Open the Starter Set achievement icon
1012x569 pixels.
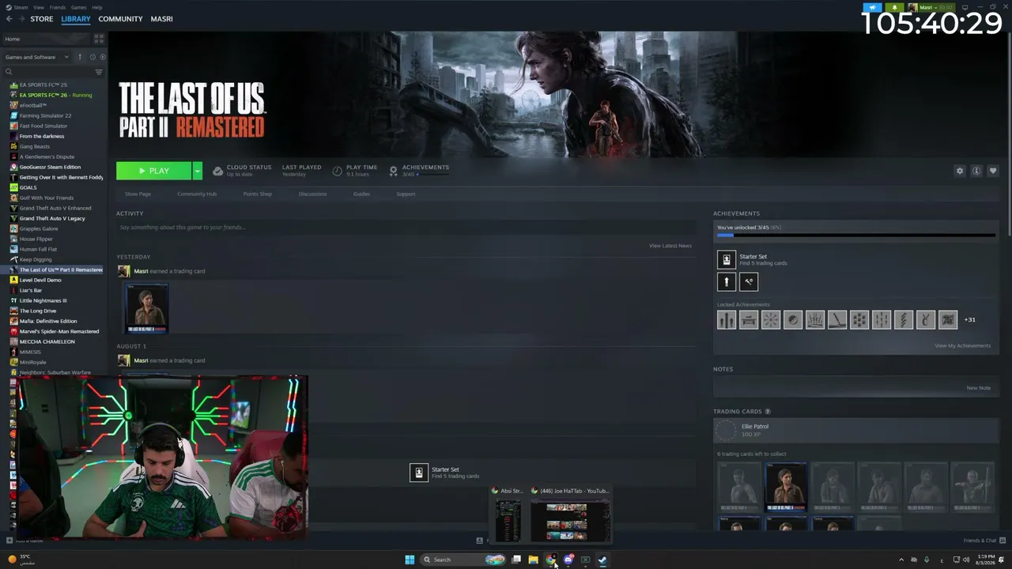pyautogui.click(x=727, y=259)
